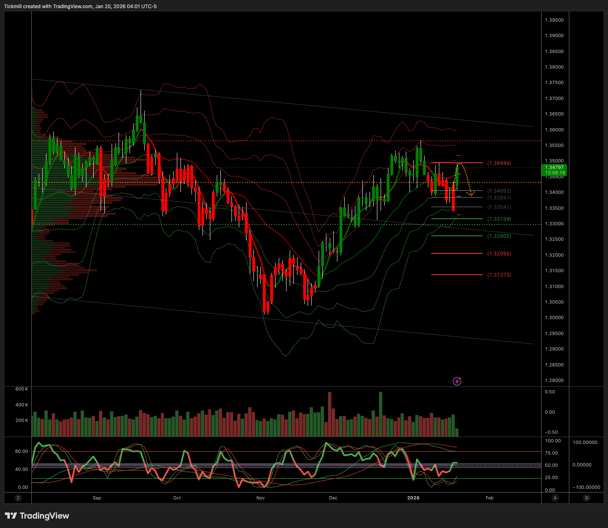Select the green 1.33159 support level label

click(499, 219)
